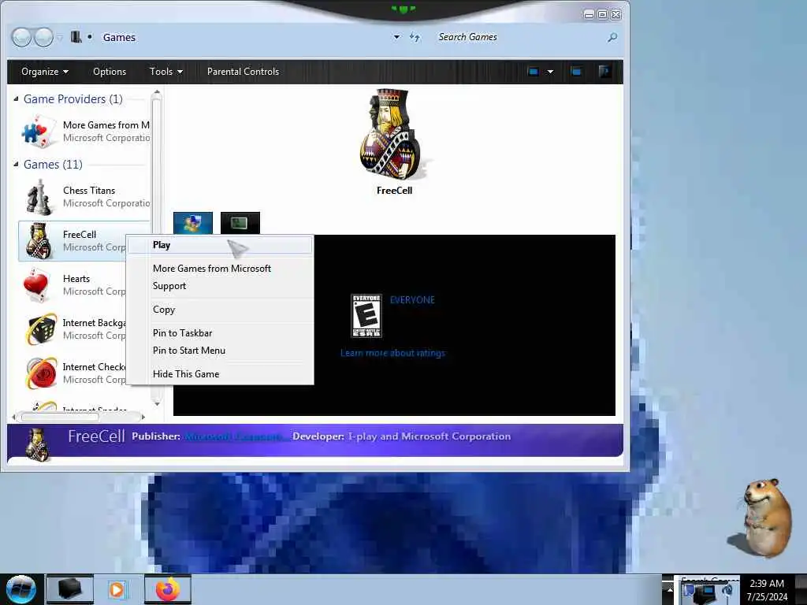Click the taskbar clock showing 2:39 AM
The width and height of the screenshot is (807, 605).
pyautogui.click(x=767, y=589)
